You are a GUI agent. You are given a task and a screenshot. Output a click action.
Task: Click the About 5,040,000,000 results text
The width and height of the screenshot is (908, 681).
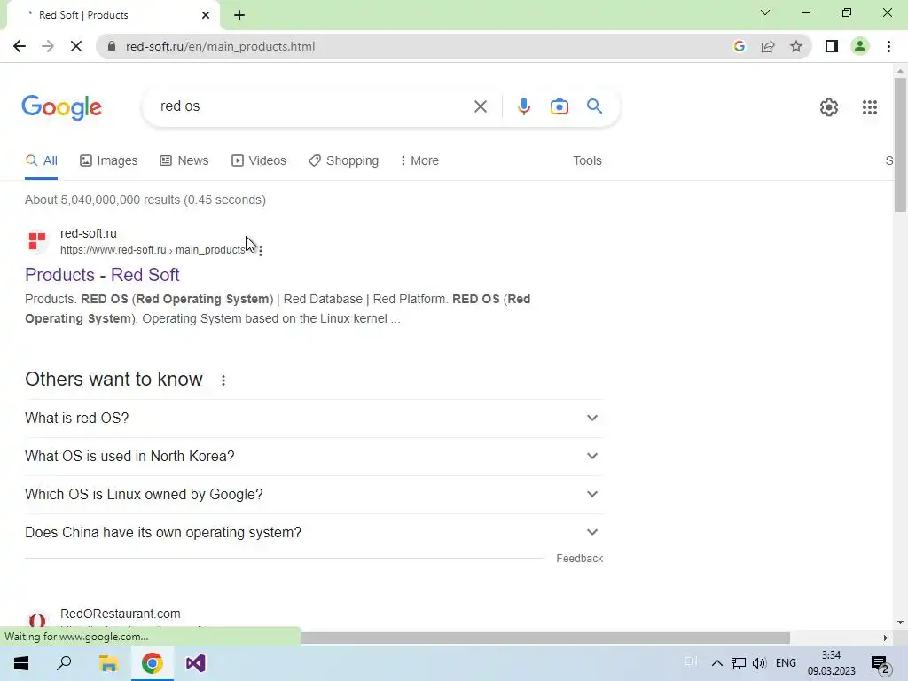145,200
